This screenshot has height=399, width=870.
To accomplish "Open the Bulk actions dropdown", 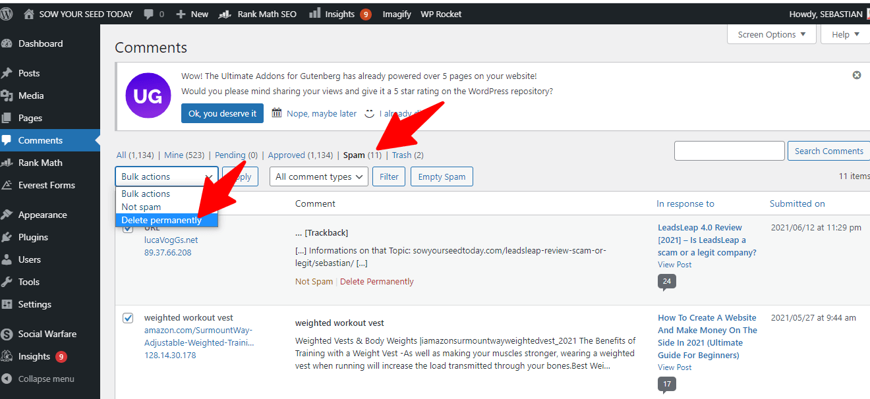I will (167, 176).
